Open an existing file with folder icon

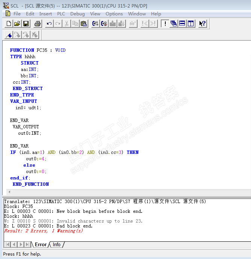click(17, 24)
